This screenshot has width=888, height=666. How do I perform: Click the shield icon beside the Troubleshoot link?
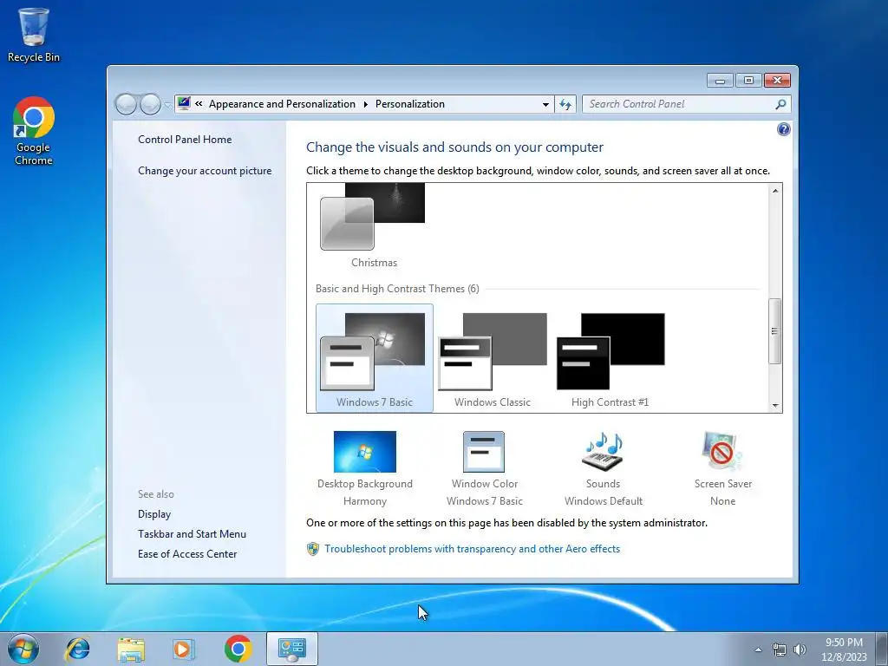click(312, 549)
